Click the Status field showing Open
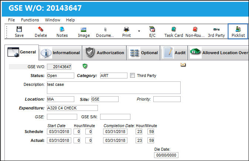This screenshot has height=161, width=249. 61,76
